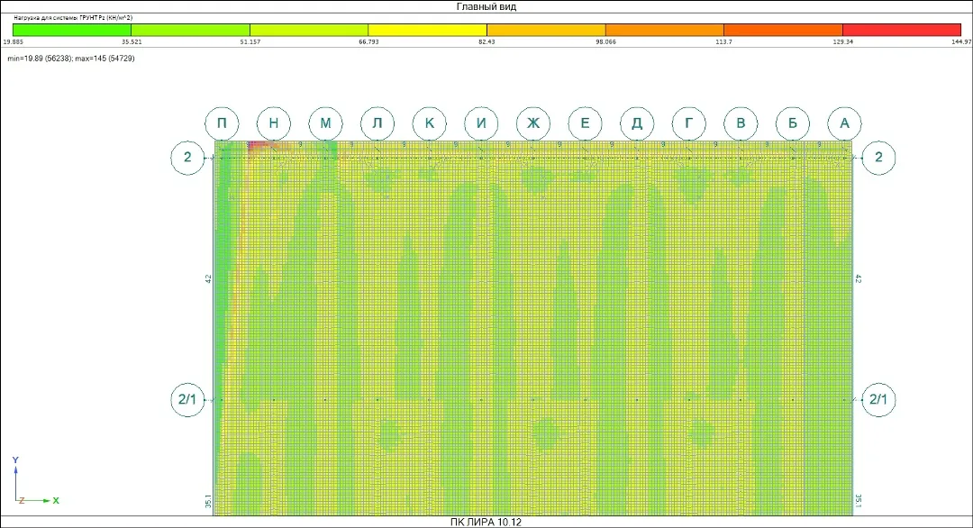Click axis marker 2 on the right side
The width and height of the screenshot is (973, 528).
878,158
